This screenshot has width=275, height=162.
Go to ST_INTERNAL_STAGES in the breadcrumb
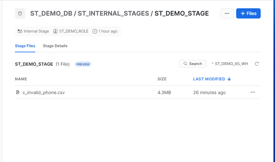pos(113,13)
